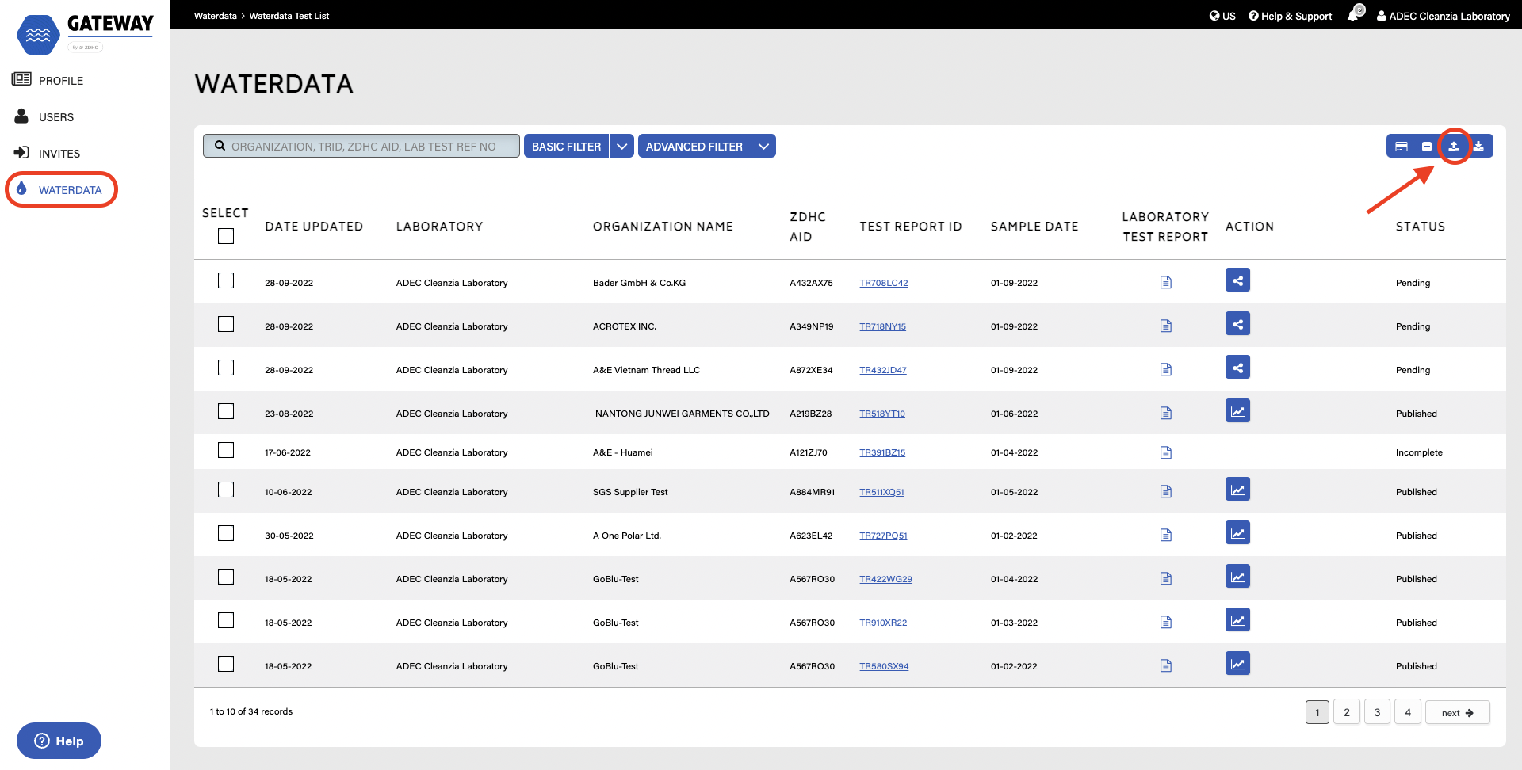Open the Waterdata sidebar item
Image resolution: width=1522 pixels, height=770 pixels.
point(61,189)
